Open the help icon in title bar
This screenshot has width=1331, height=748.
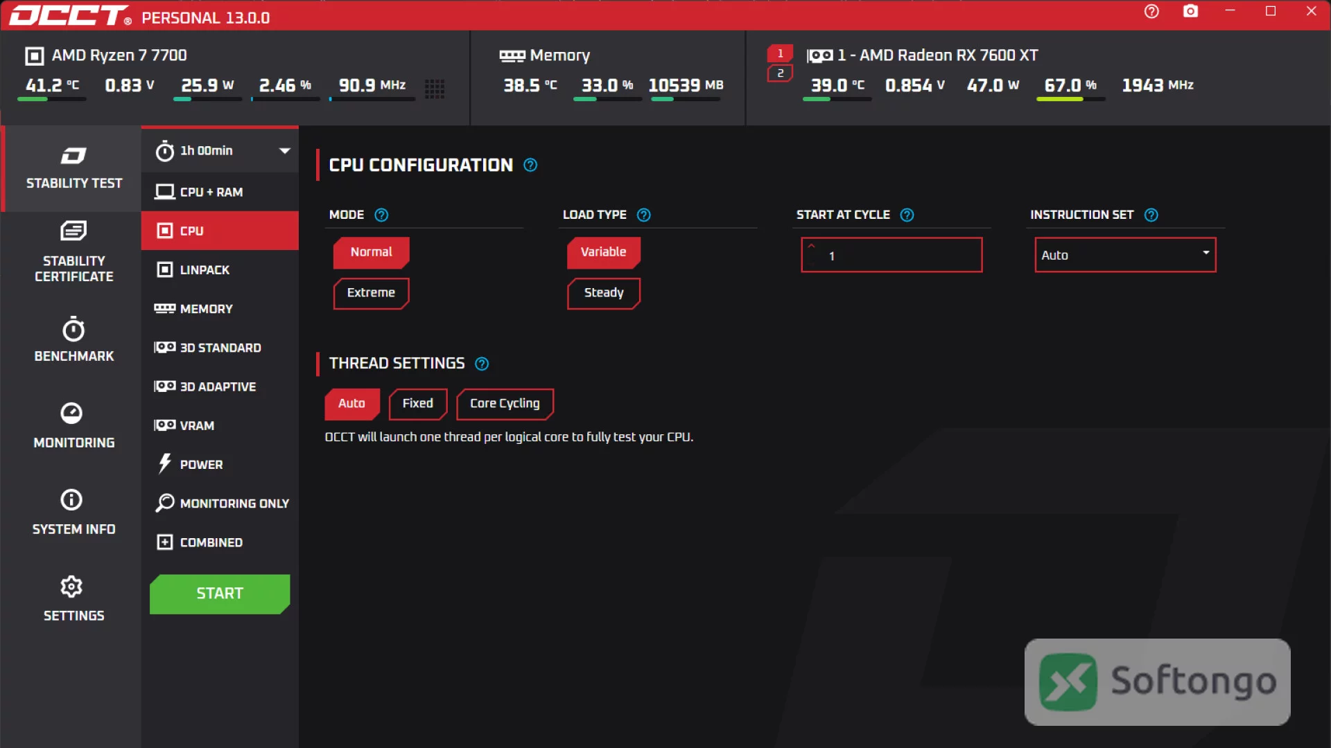(x=1151, y=12)
